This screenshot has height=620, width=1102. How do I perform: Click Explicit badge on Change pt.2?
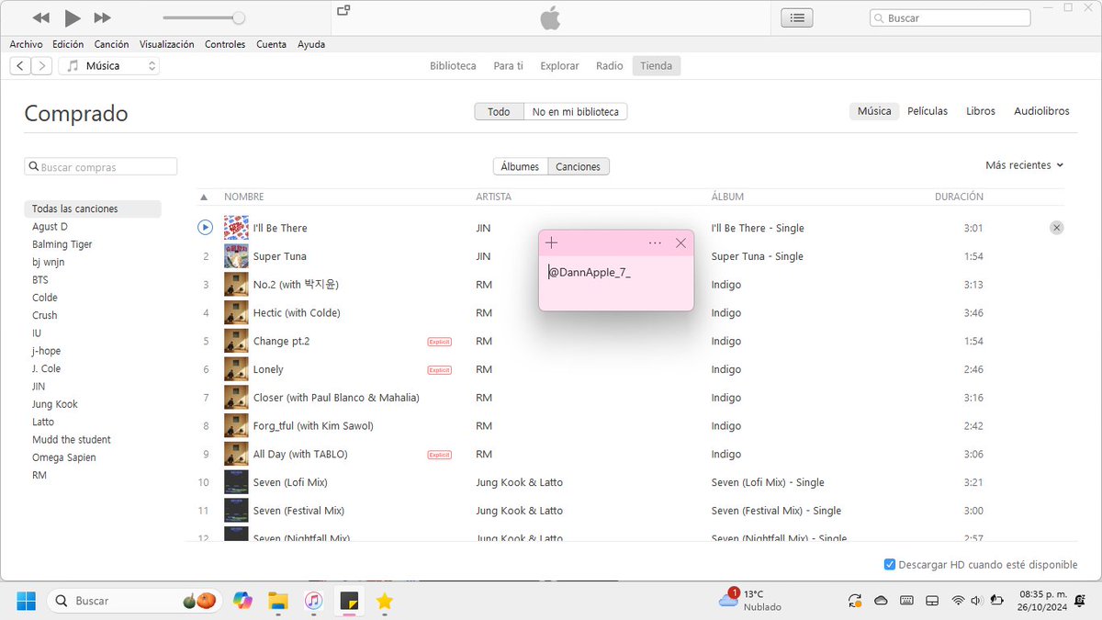(440, 342)
